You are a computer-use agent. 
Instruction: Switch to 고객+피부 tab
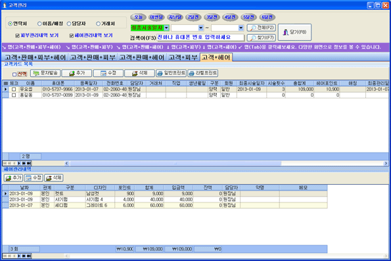tap(183, 57)
